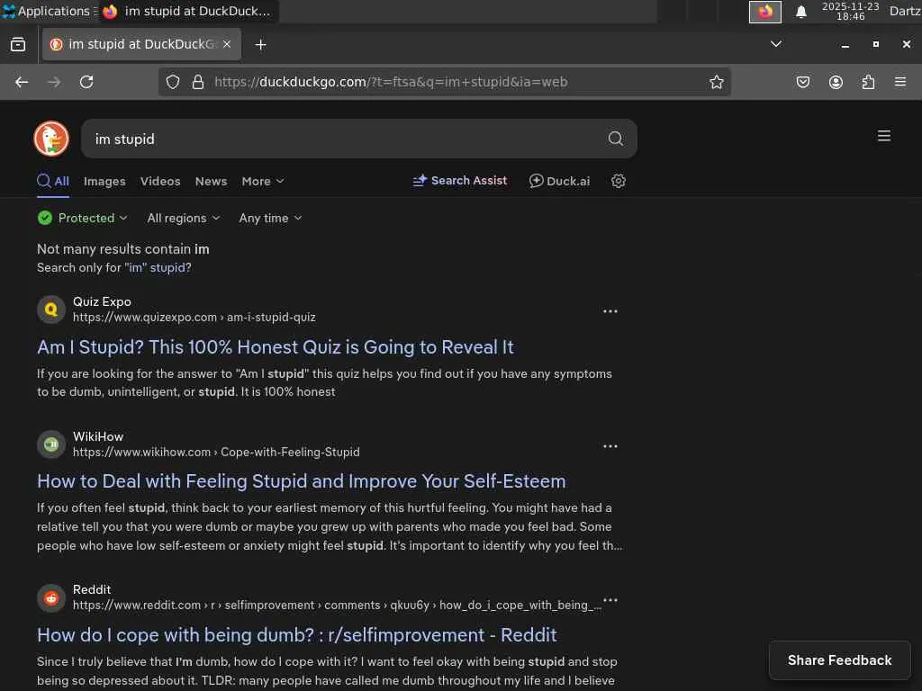Open 'How do I cope with being dumb' result

297,635
